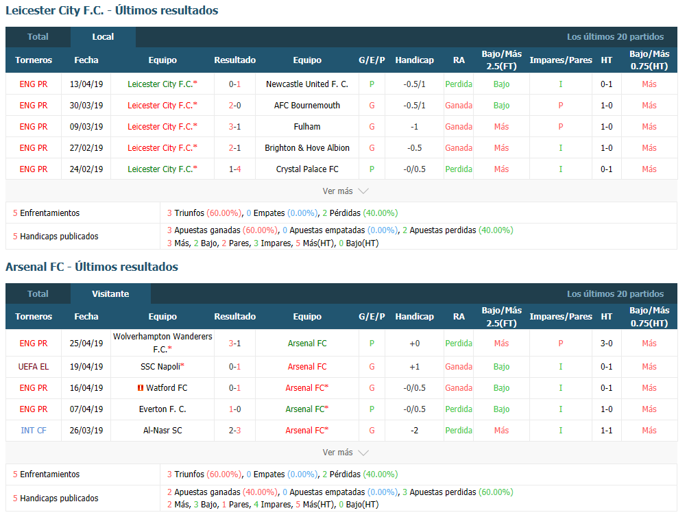Click Perdida in Crystal Palace row

coord(459,169)
